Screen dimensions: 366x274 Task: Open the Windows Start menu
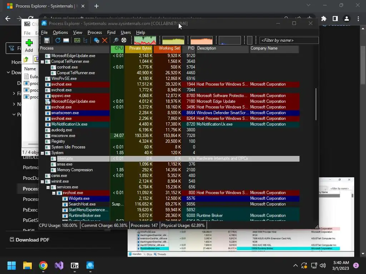11,265
